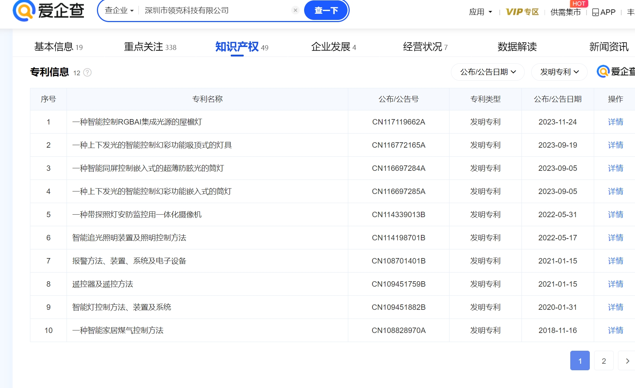The height and width of the screenshot is (388, 635).
Task: Go to next page arrow
Action: tap(627, 361)
